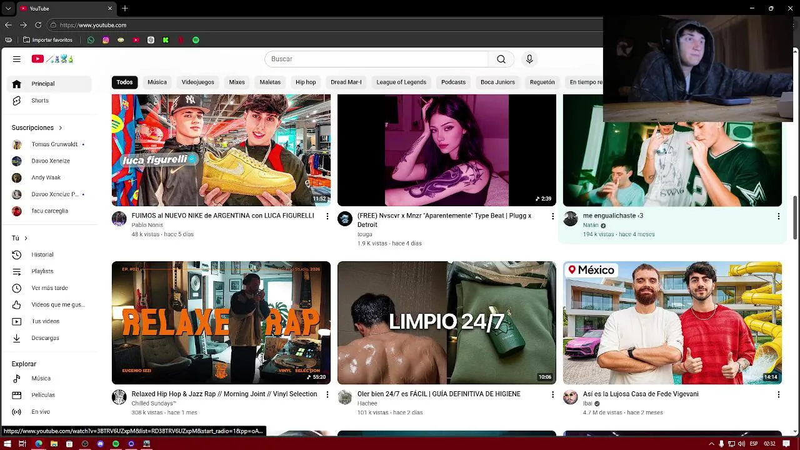
Task: Reload the page
Action: [x=38, y=25]
